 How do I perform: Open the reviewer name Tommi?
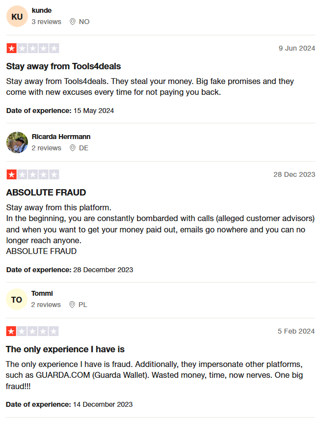[x=42, y=293]
